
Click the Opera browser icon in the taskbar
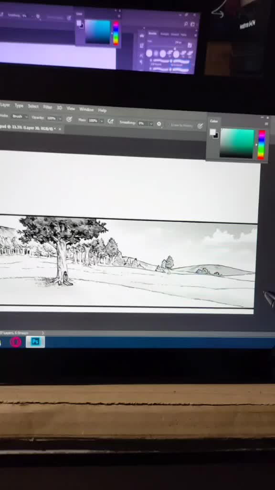pos(16,342)
